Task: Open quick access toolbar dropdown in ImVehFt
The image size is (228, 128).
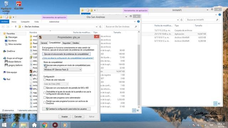Action: [x=95, y=10]
